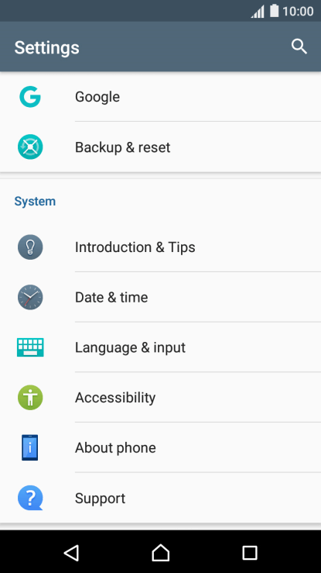Screen dimensions: 321x573
Task: Show recent apps with square button
Action: (x=250, y=553)
